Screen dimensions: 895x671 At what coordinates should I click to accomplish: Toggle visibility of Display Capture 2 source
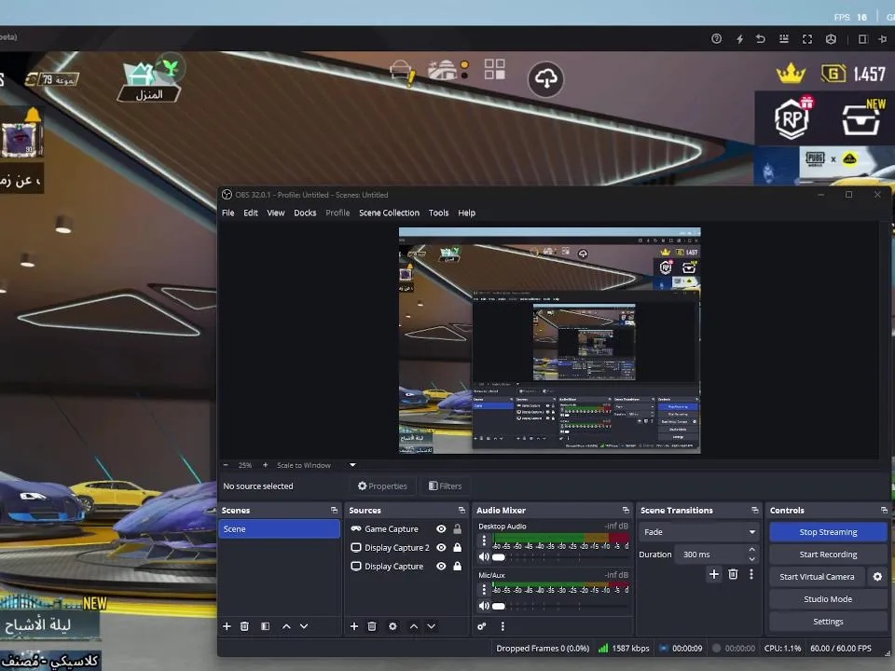[x=441, y=548]
